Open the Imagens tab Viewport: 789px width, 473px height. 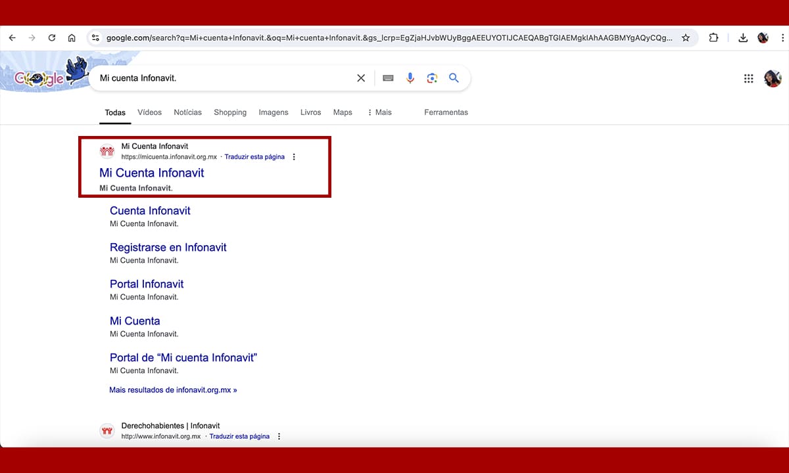pyautogui.click(x=274, y=112)
